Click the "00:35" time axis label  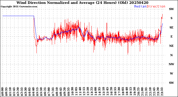coord(6,92)
